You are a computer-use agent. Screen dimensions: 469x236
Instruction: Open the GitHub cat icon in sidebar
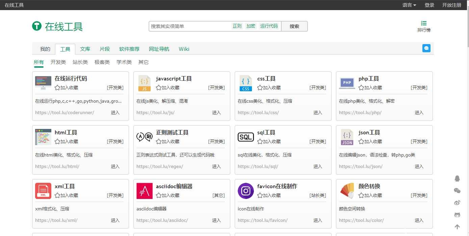point(457,215)
